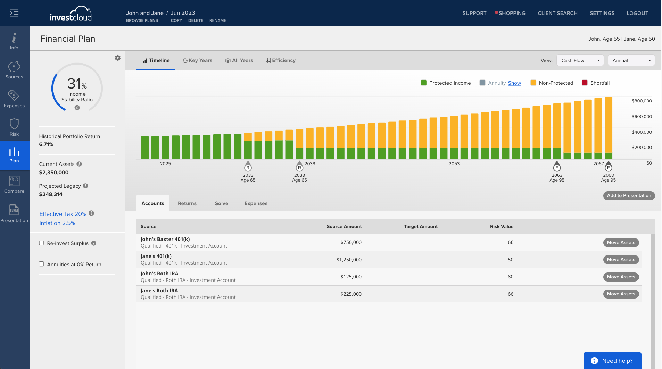Click Show link next to Annuity legend
The image size is (662, 369).
(514, 83)
